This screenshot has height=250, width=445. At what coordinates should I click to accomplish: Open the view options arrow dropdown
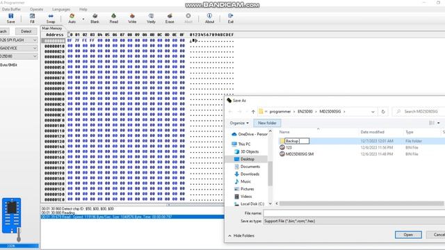[439, 123]
